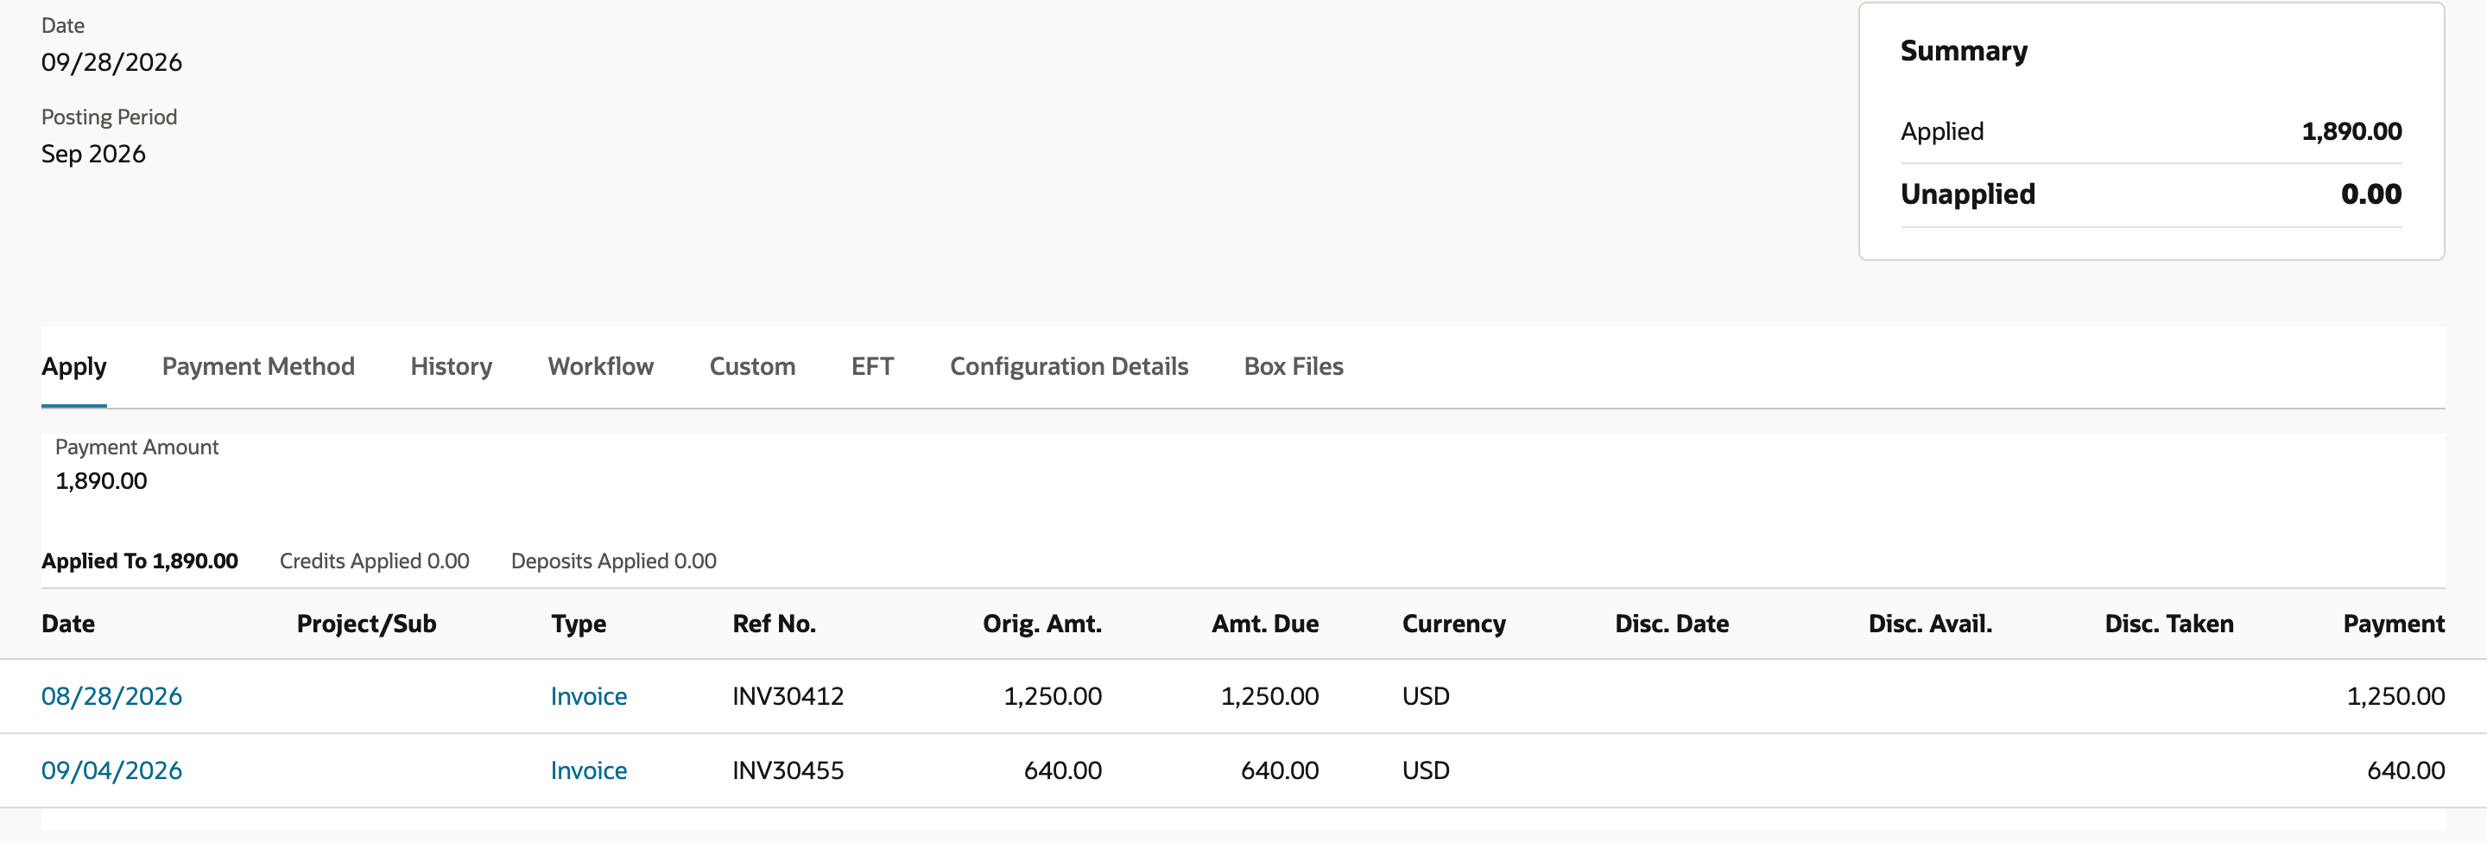Click the Payment cell for INV30455
2487x843 pixels.
tap(2406, 770)
